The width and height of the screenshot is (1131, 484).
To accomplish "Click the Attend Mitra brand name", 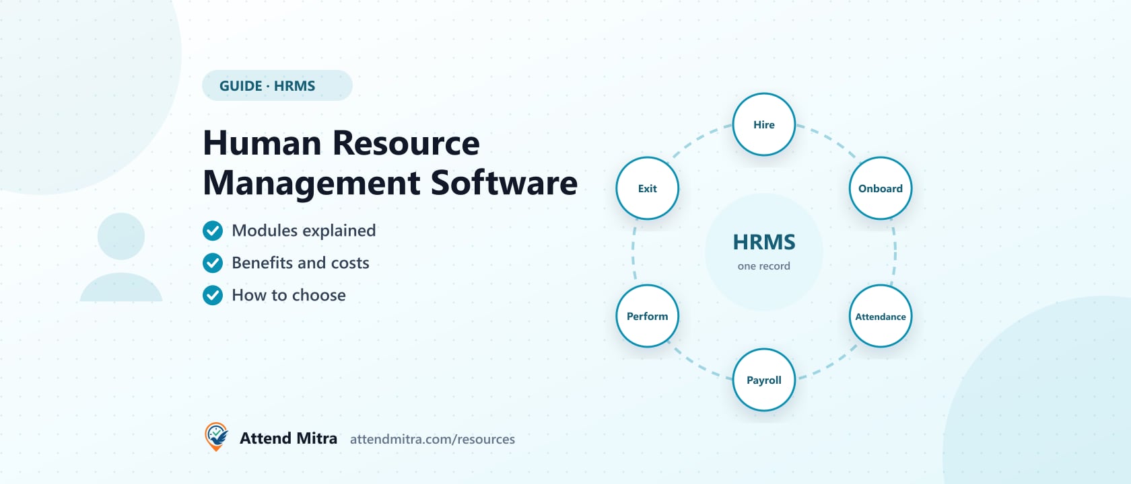I will (x=288, y=438).
